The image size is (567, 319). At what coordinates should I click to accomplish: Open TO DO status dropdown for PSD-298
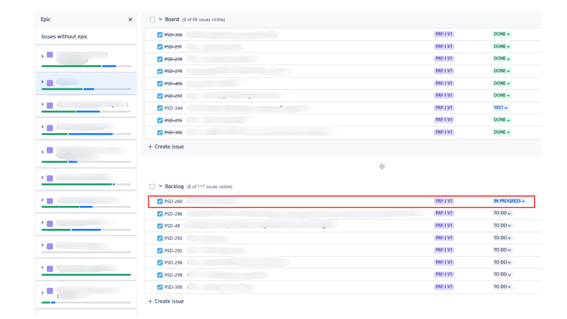click(502, 262)
